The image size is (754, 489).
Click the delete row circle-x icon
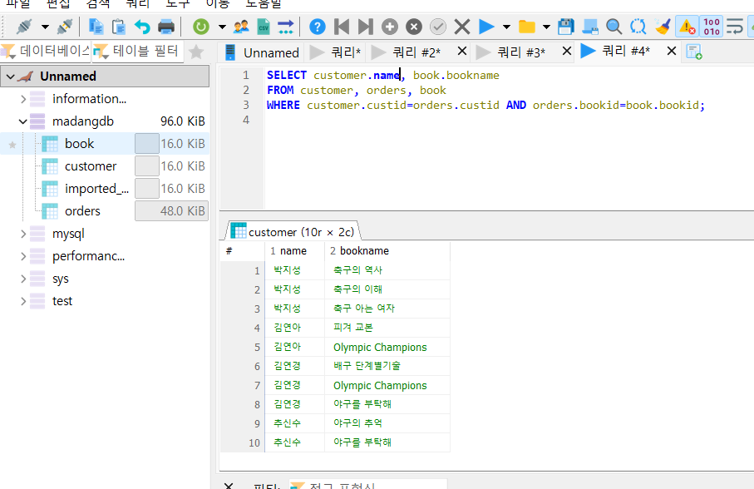tap(414, 27)
